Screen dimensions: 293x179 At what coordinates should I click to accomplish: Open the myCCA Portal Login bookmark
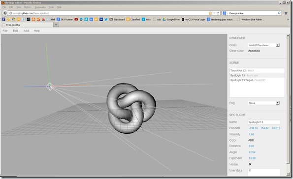coord(193,19)
